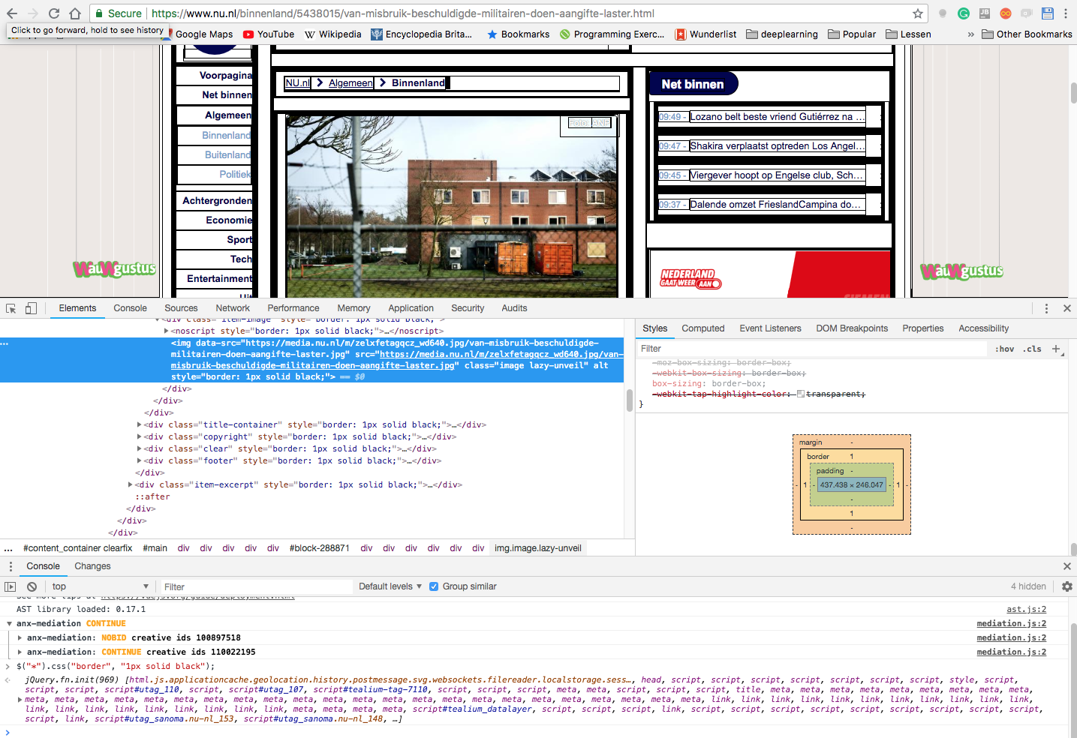Viewport: 1077px width, 738px height.
Task: Open the top context dropdown
Action: point(100,586)
